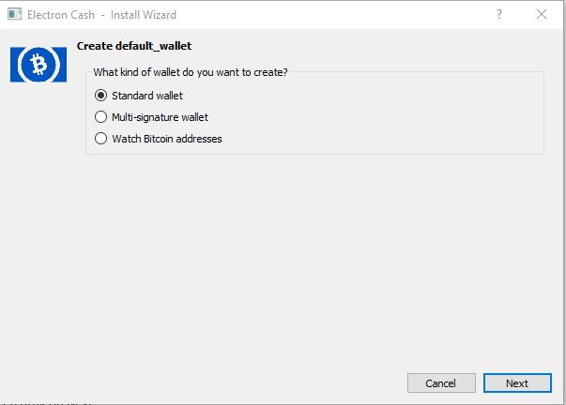Enable the Watch Bitcoin addresses radio button
Screen dimensions: 566x405
[x=100, y=139]
